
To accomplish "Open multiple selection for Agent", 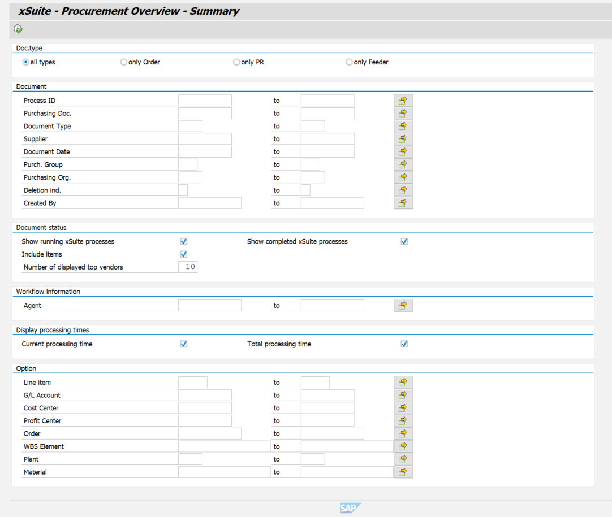I will (403, 305).
